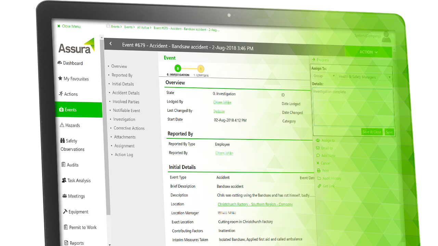Click the Event Type value Accident
This screenshot has height=246, width=438.
tap(223, 178)
